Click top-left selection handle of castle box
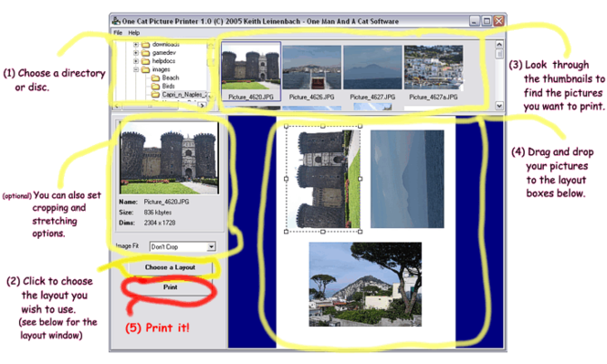This screenshot has height=364, width=607. coord(287,126)
